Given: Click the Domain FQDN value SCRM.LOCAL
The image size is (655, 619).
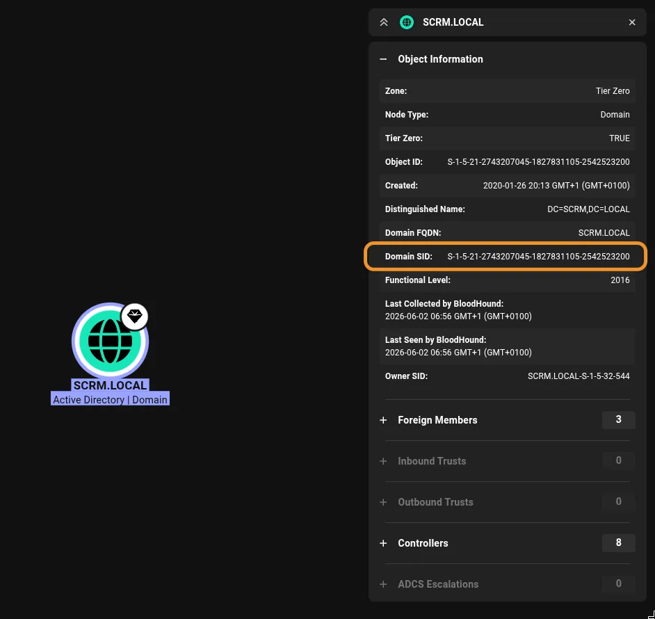Looking at the screenshot, I should (x=604, y=233).
